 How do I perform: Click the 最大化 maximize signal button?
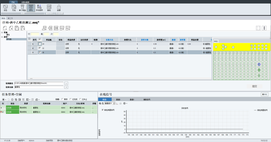tap(264, 94)
